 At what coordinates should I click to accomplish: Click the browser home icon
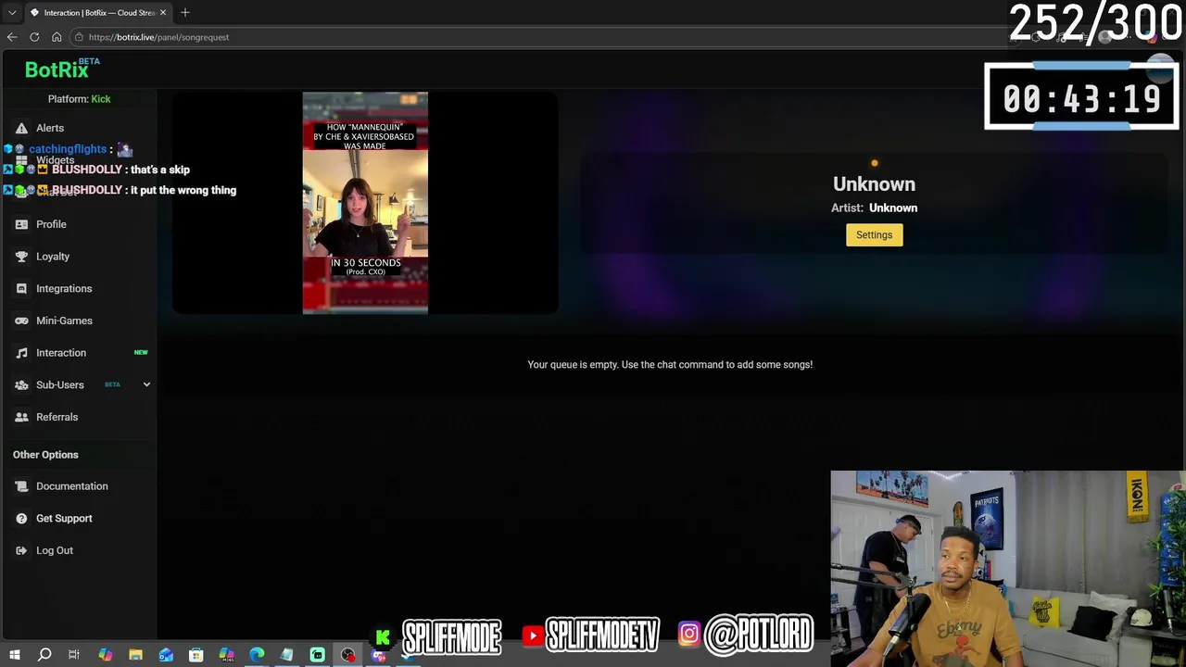[57, 37]
